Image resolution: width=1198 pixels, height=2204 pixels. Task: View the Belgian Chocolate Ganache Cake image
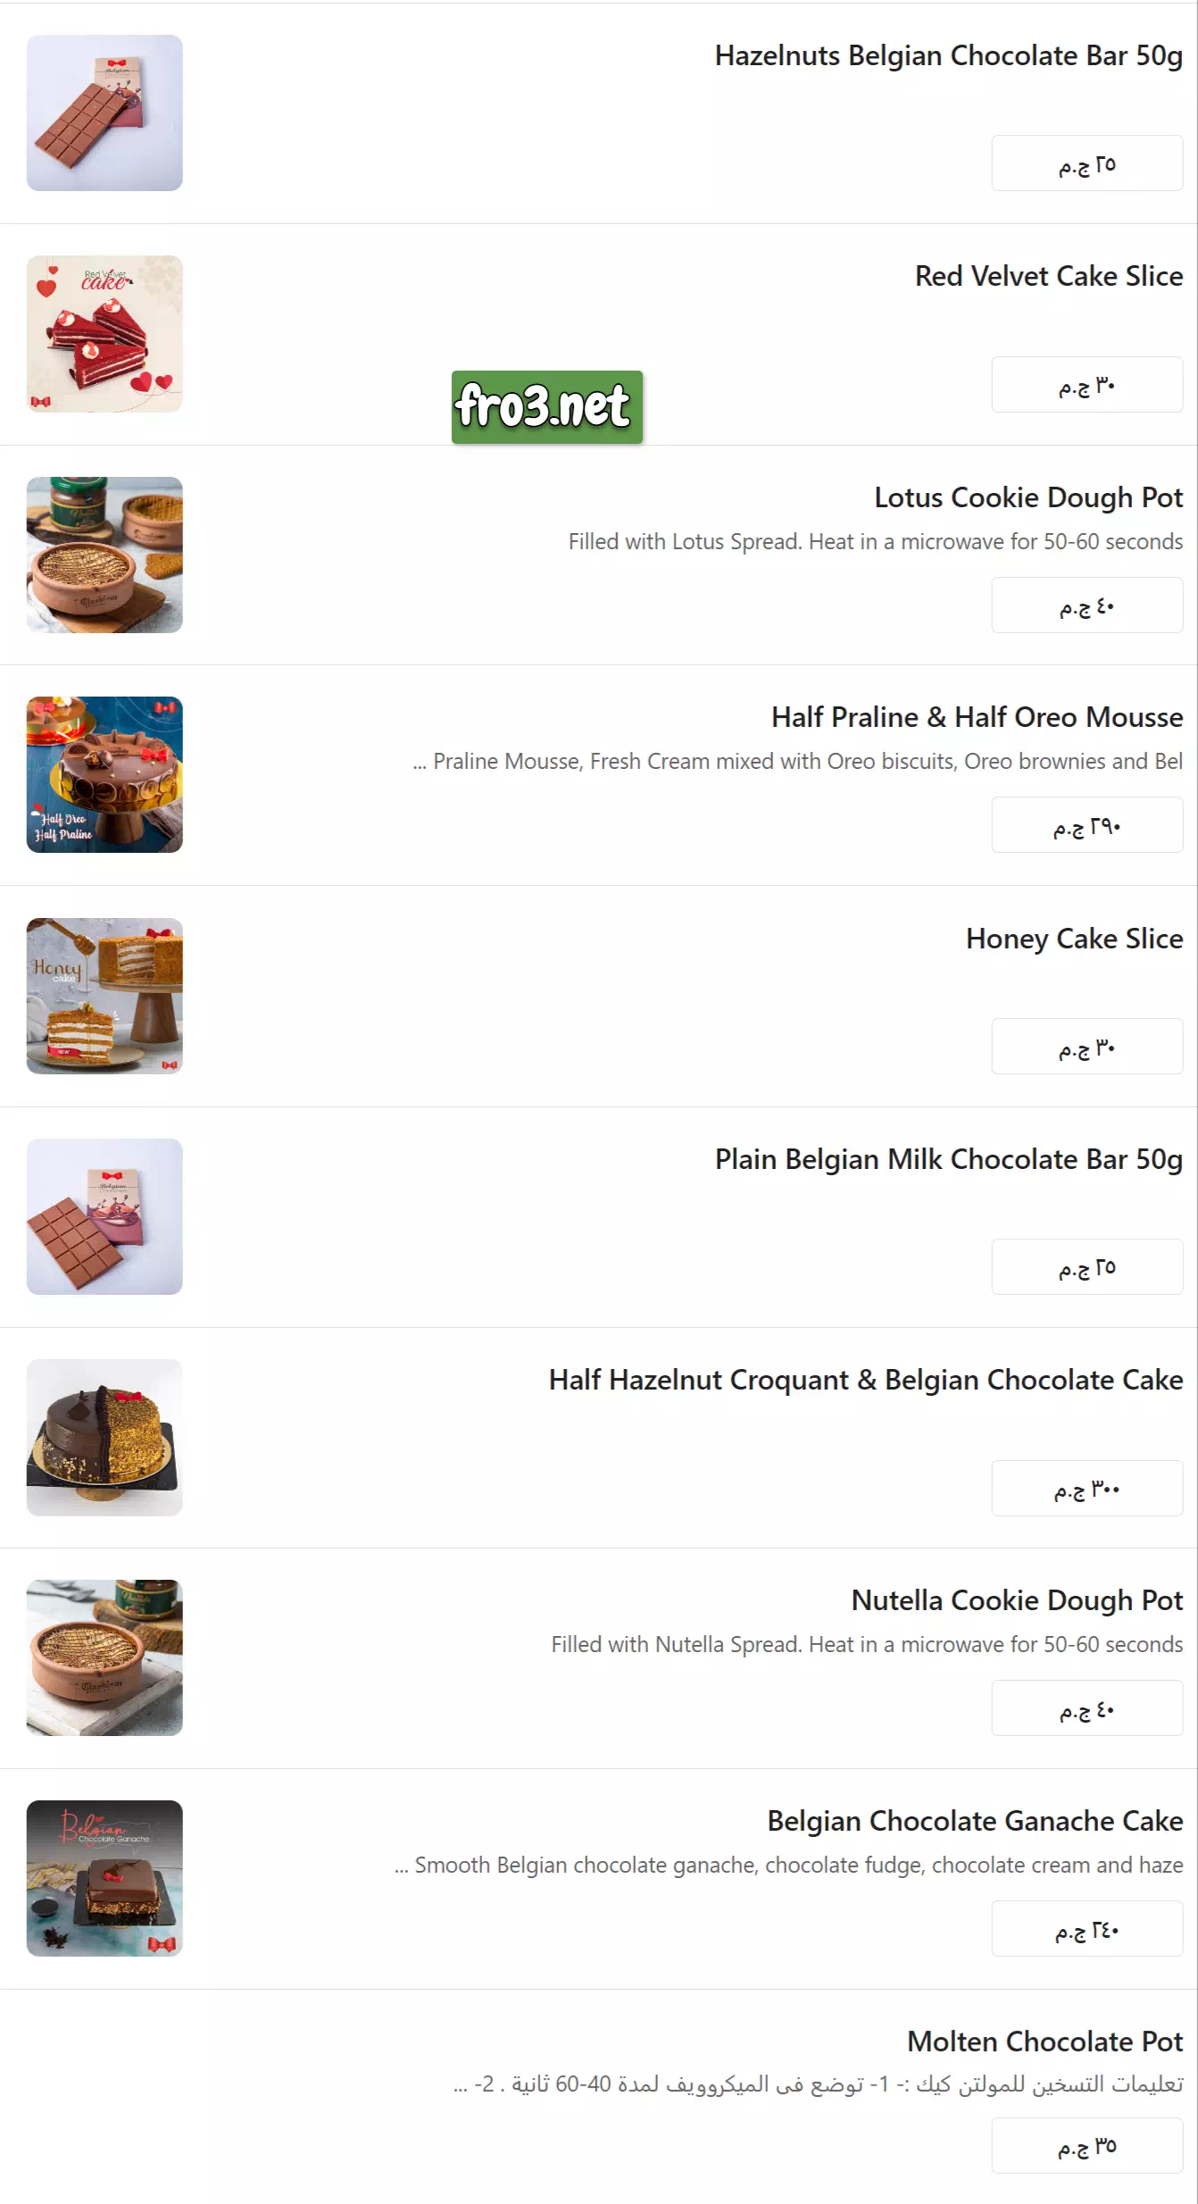click(x=104, y=1878)
